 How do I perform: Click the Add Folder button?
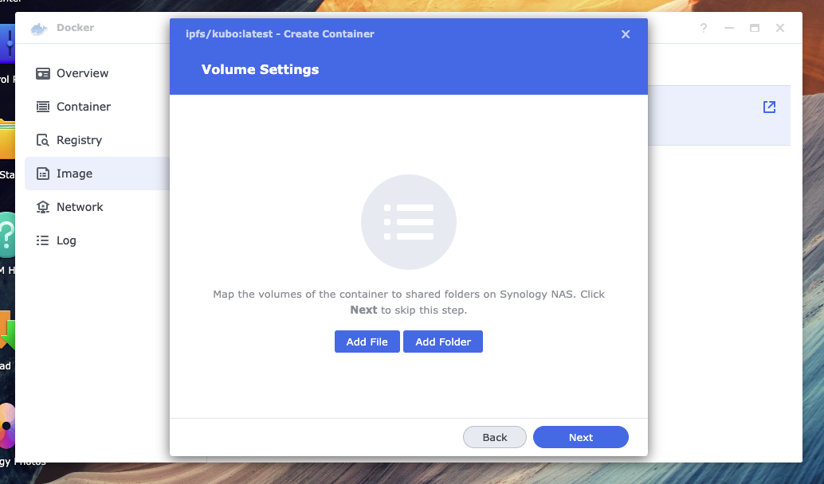[x=443, y=342]
